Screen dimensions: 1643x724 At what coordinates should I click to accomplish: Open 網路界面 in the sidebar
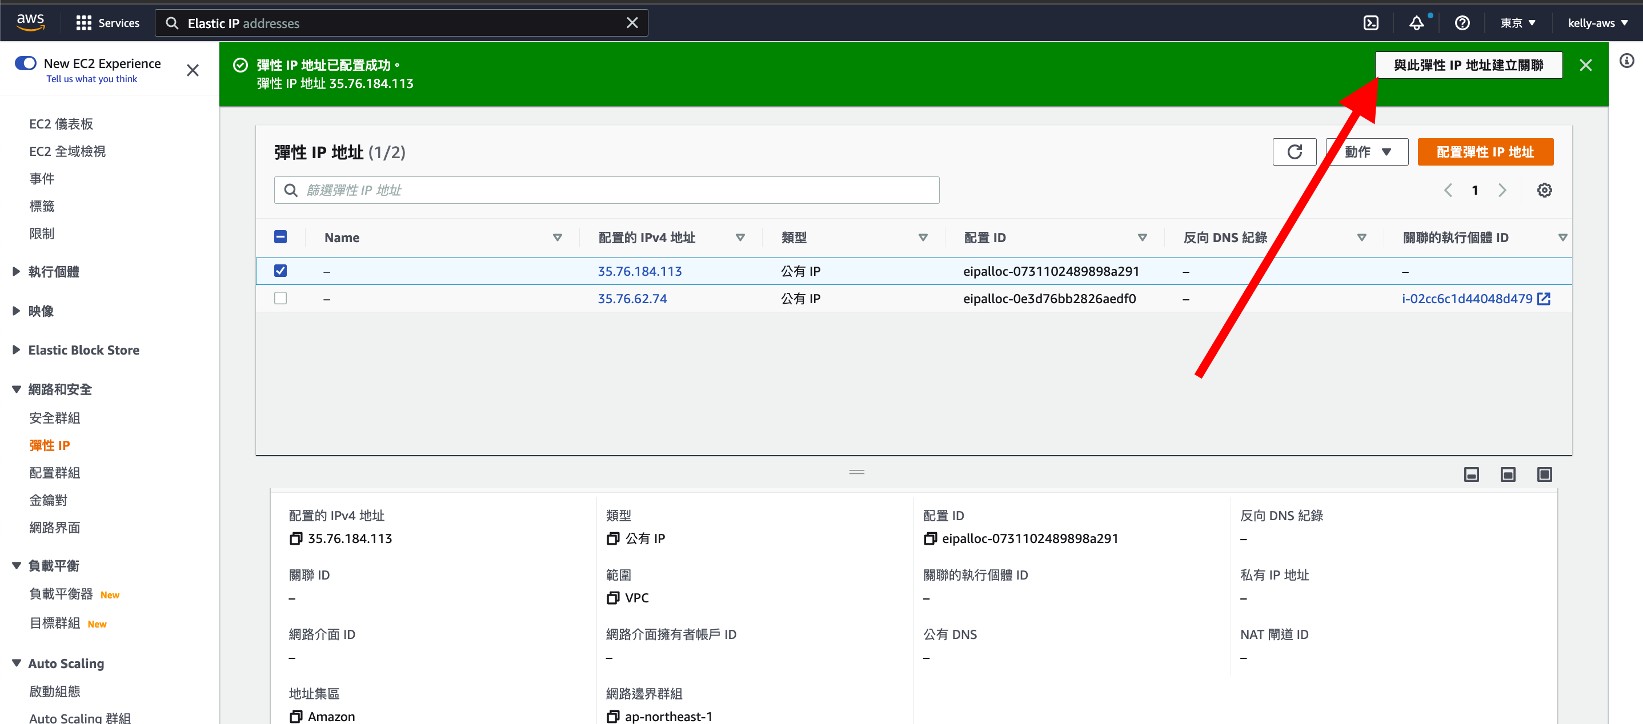point(54,528)
